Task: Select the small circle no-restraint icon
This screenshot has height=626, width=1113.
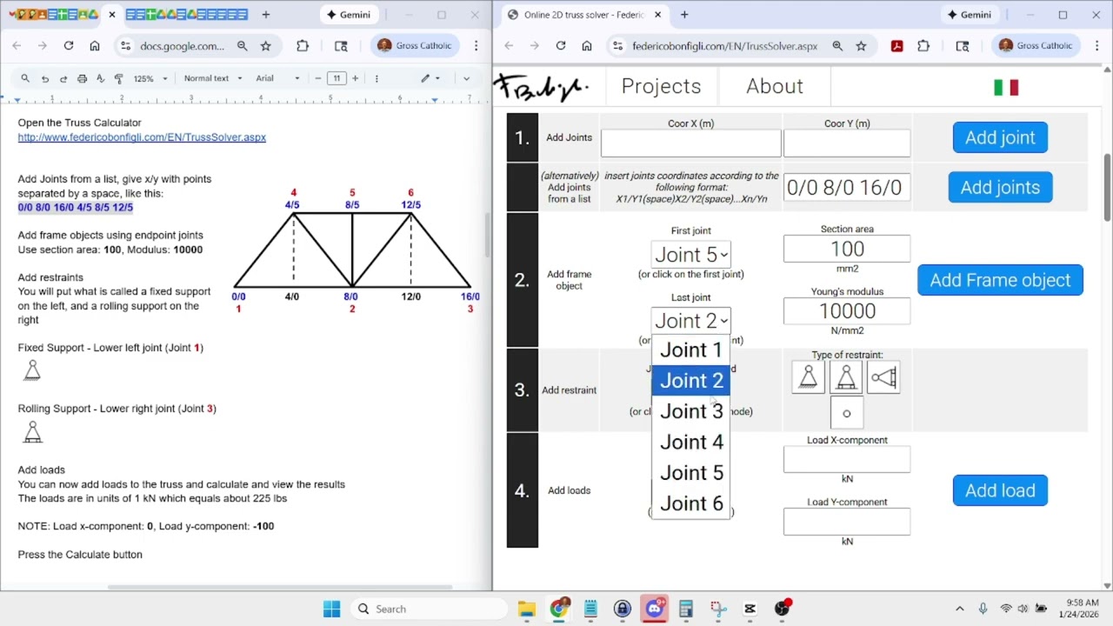Action: 846,413
